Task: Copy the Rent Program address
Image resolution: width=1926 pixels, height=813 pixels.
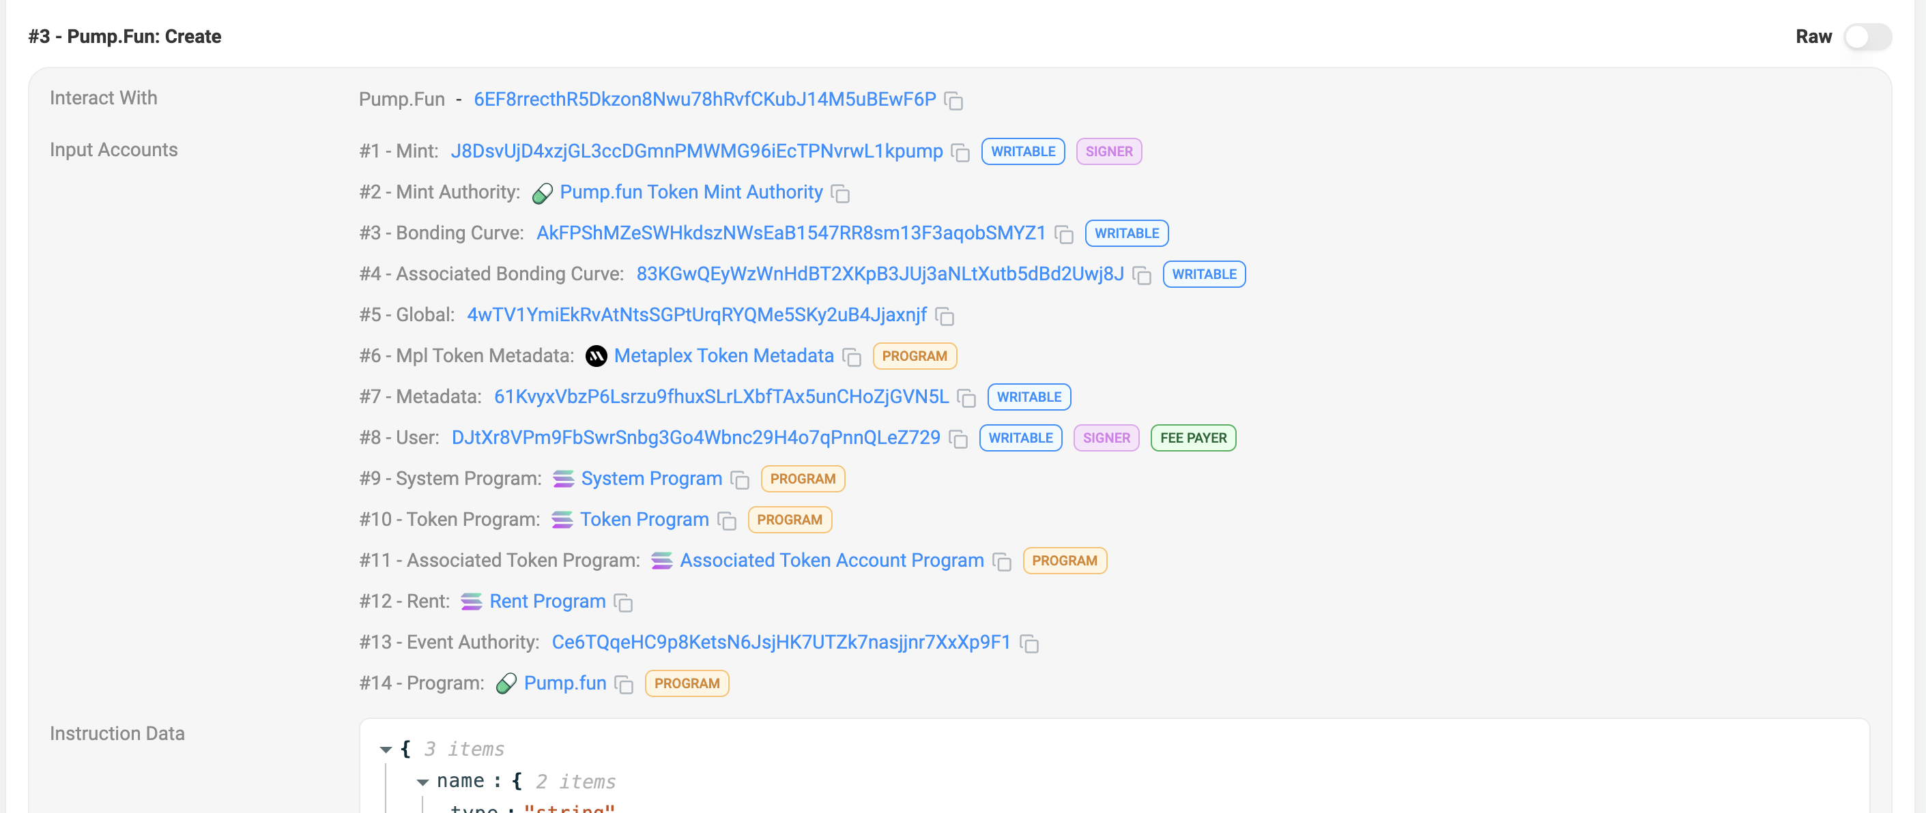Action: (623, 602)
